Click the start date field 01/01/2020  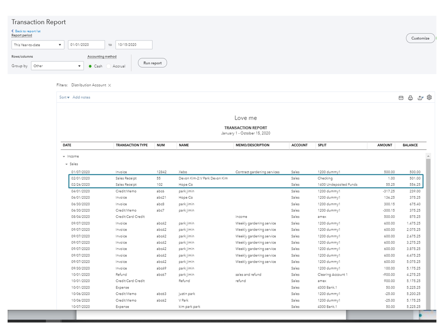[86, 45]
